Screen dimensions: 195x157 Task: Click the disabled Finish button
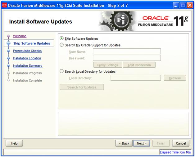(x=161, y=143)
